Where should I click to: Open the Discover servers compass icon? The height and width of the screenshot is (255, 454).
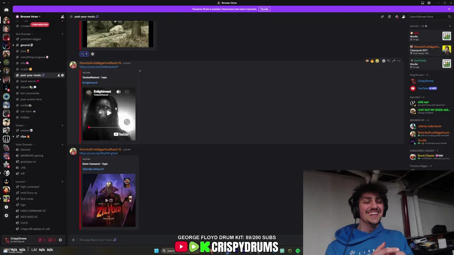[x=6, y=215]
